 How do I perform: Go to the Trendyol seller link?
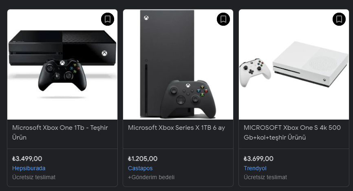255,168
